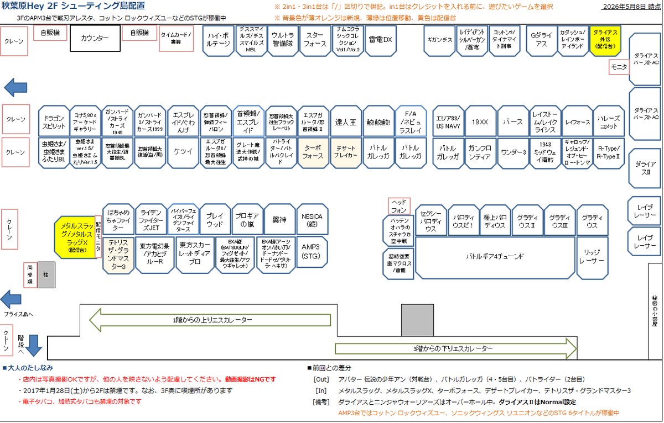
Task: Select the レイフォース cabinet
Action: point(577,121)
